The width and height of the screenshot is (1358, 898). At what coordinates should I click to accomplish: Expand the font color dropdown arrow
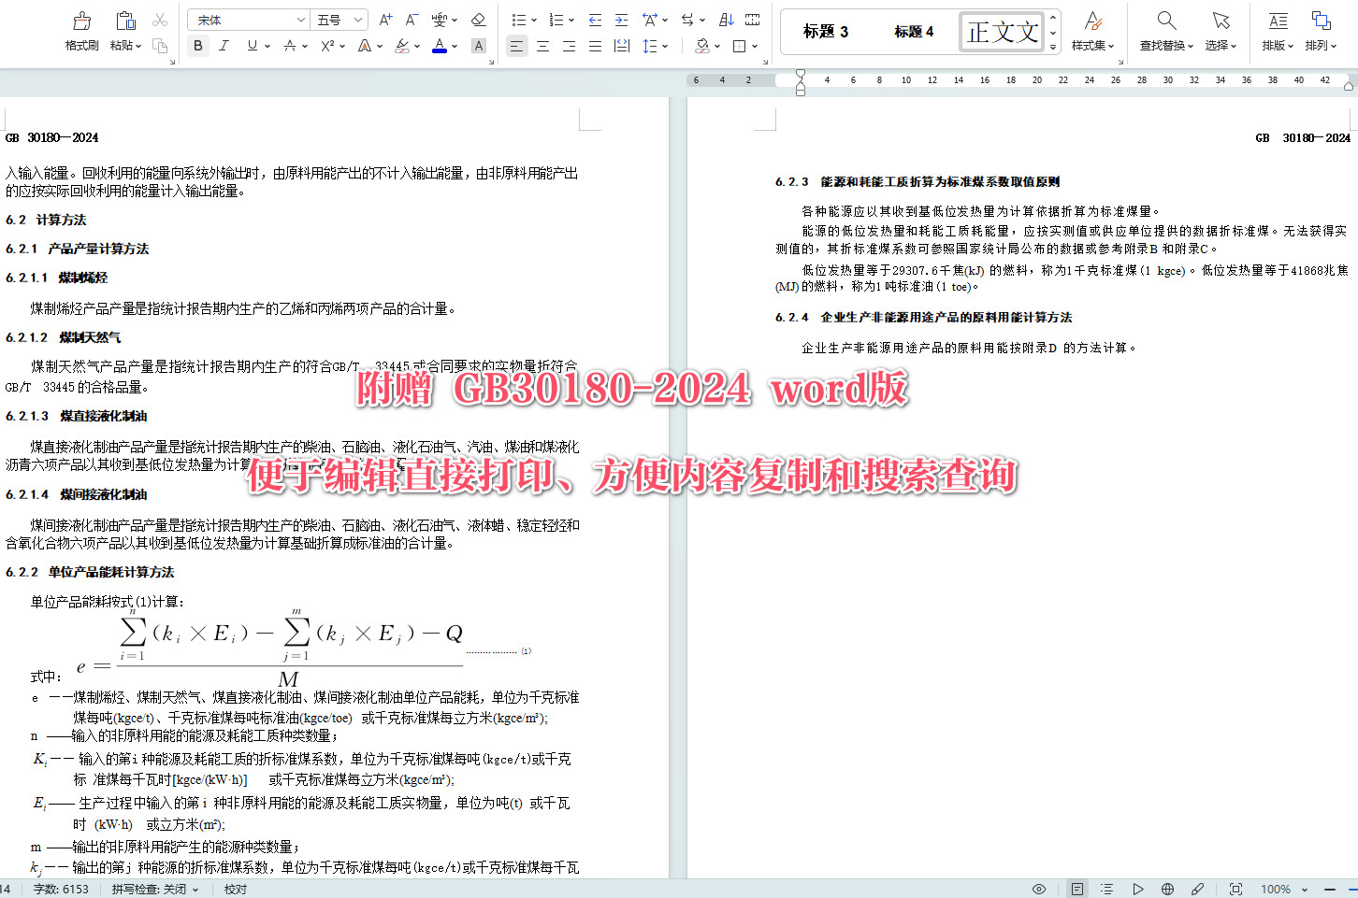tap(455, 45)
